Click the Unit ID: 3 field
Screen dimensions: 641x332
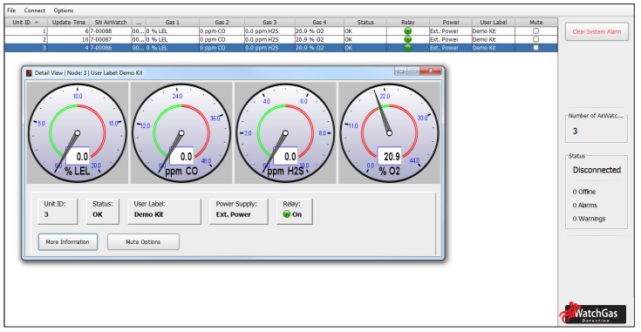coord(58,211)
